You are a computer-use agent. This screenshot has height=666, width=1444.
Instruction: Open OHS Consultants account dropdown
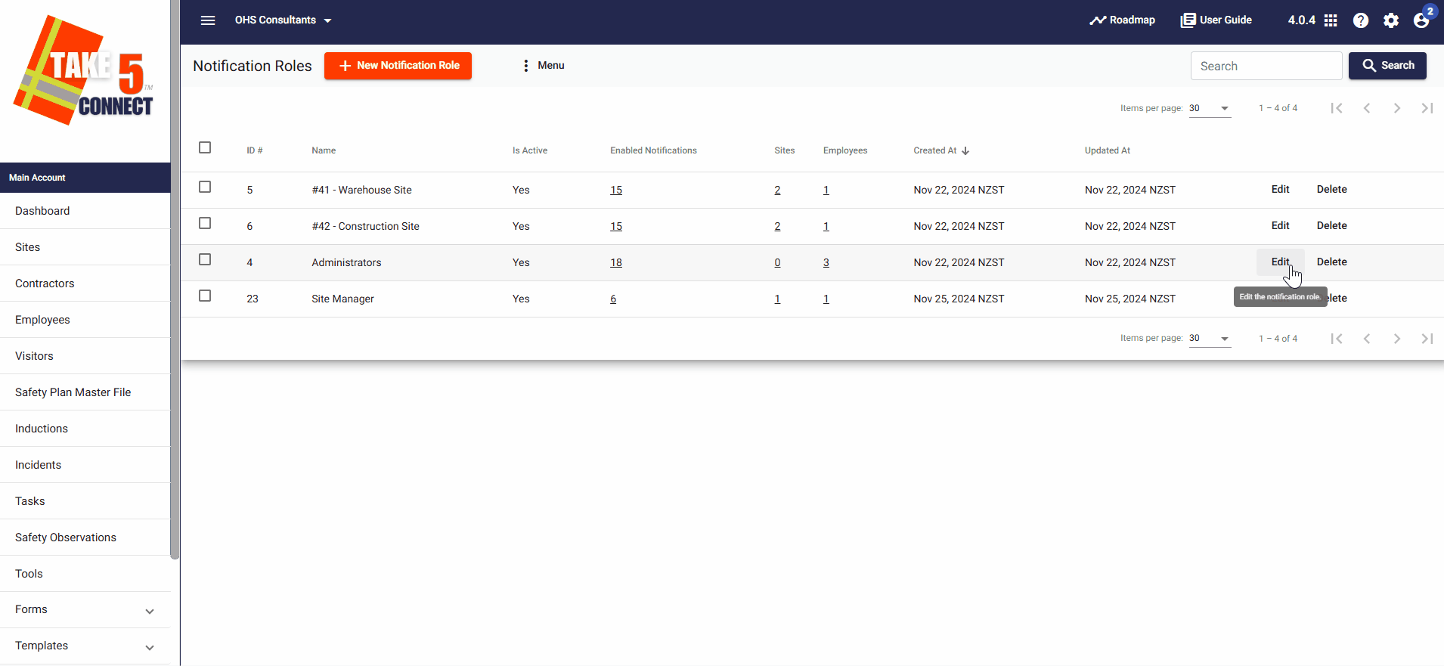pyautogui.click(x=284, y=20)
